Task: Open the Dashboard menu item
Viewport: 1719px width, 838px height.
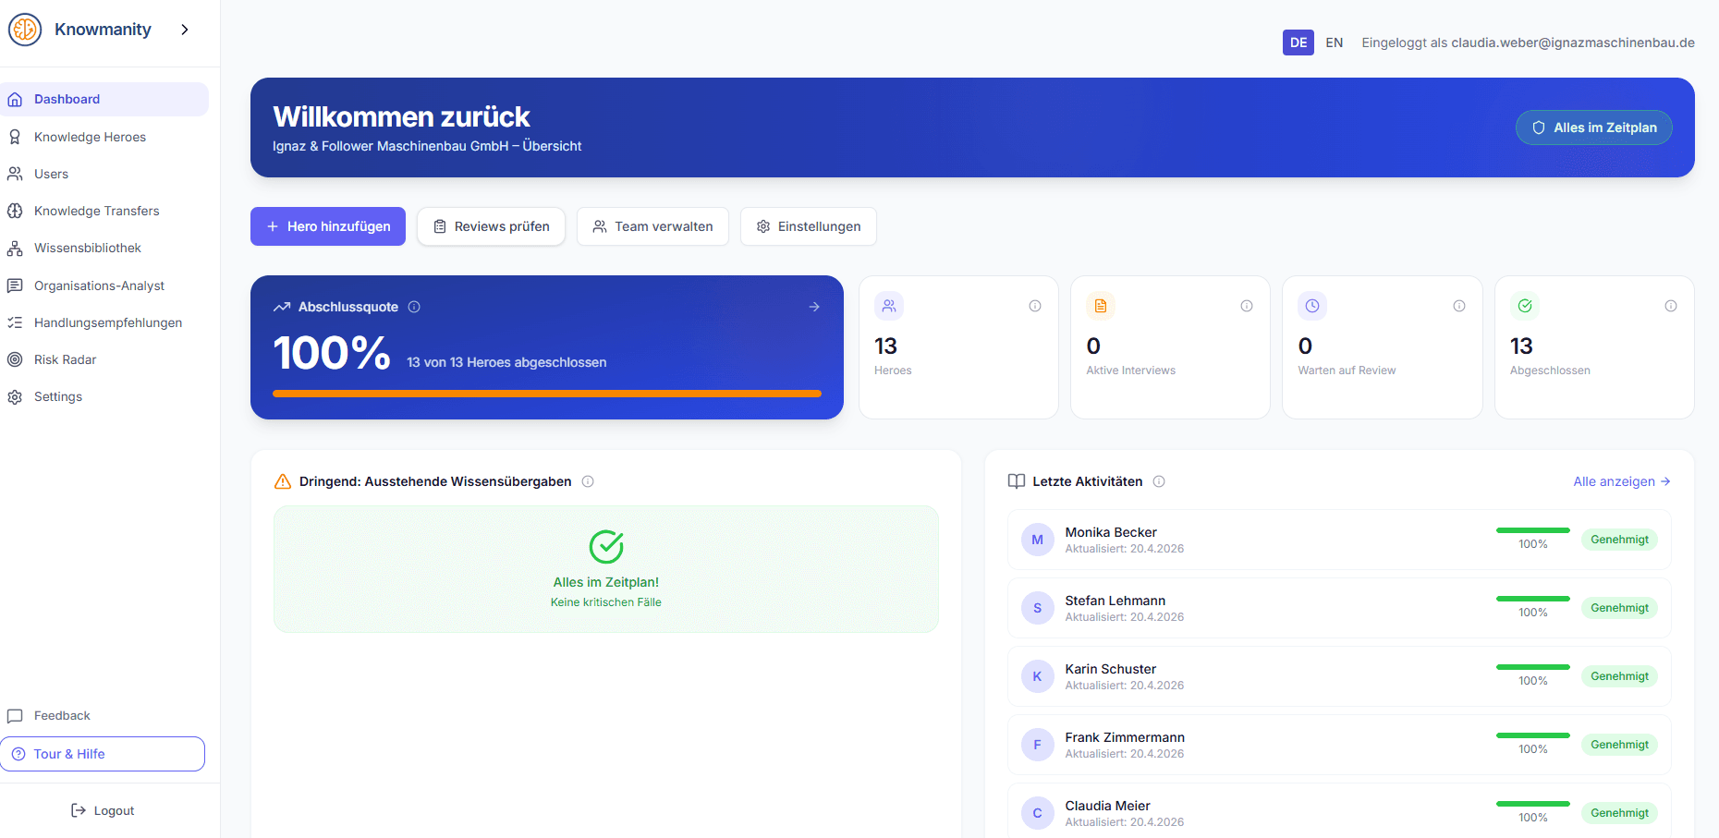Action: tap(104, 99)
